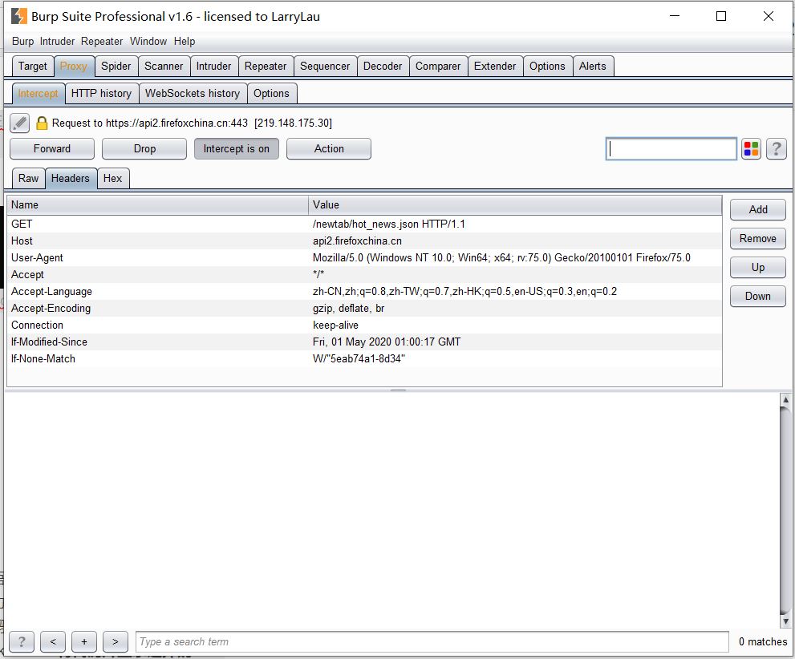The image size is (795, 659).
Task: Switch to the Sequencer tab
Action: click(324, 67)
